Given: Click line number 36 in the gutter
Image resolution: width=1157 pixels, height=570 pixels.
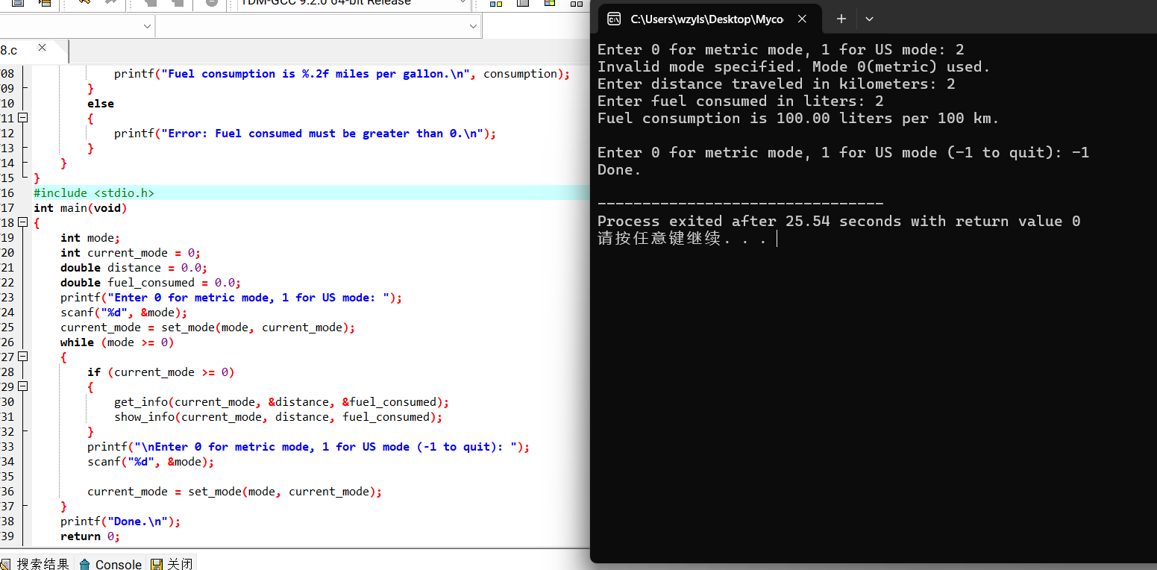Looking at the screenshot, I should [x=7, y=491].
